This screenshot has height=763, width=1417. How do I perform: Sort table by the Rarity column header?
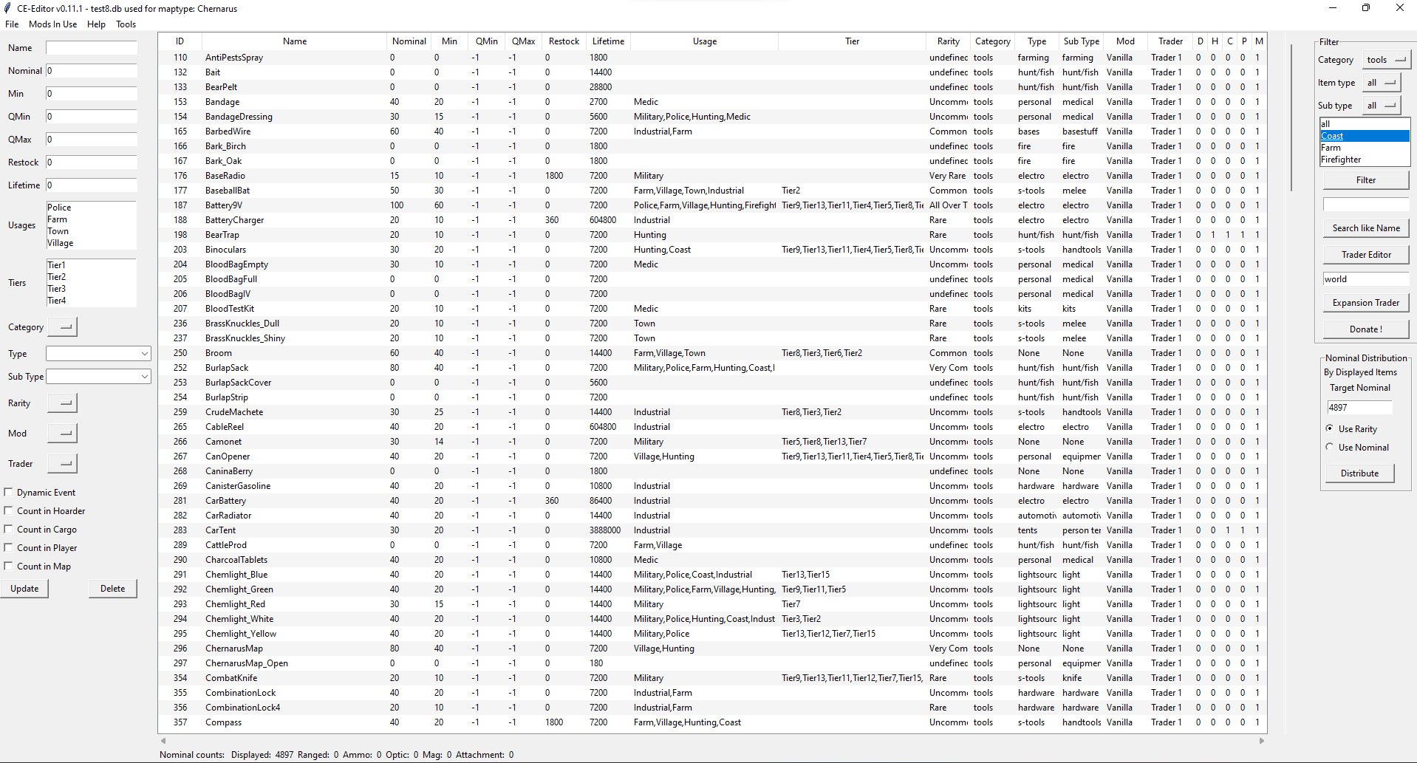(x=949, y=41)
